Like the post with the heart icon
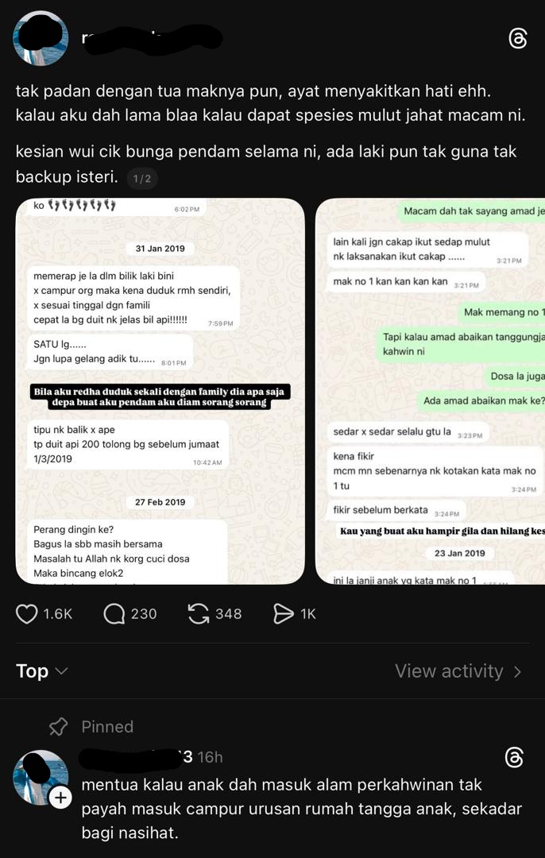545x858 pixels. click(26, 614)
